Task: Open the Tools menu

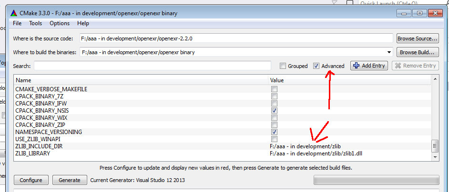Action: pos(35,23)
